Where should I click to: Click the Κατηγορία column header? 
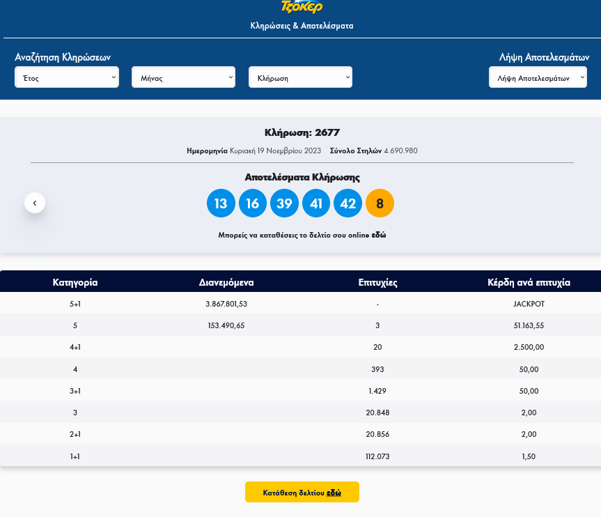tap(75, 283)
